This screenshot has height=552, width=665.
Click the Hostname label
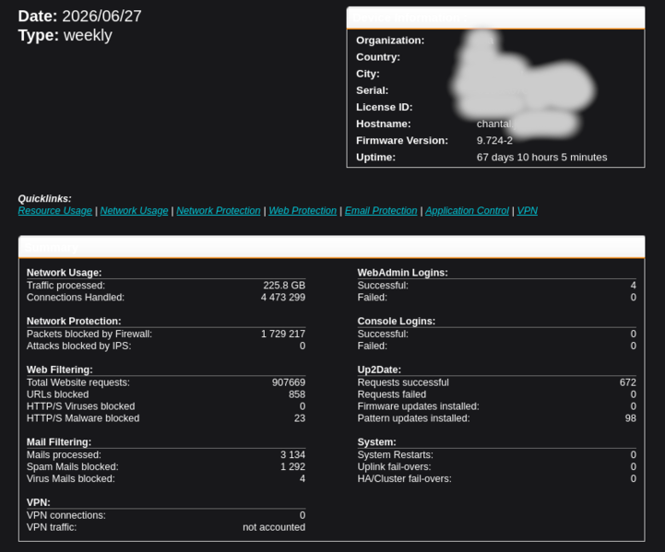tap(384, 124)
